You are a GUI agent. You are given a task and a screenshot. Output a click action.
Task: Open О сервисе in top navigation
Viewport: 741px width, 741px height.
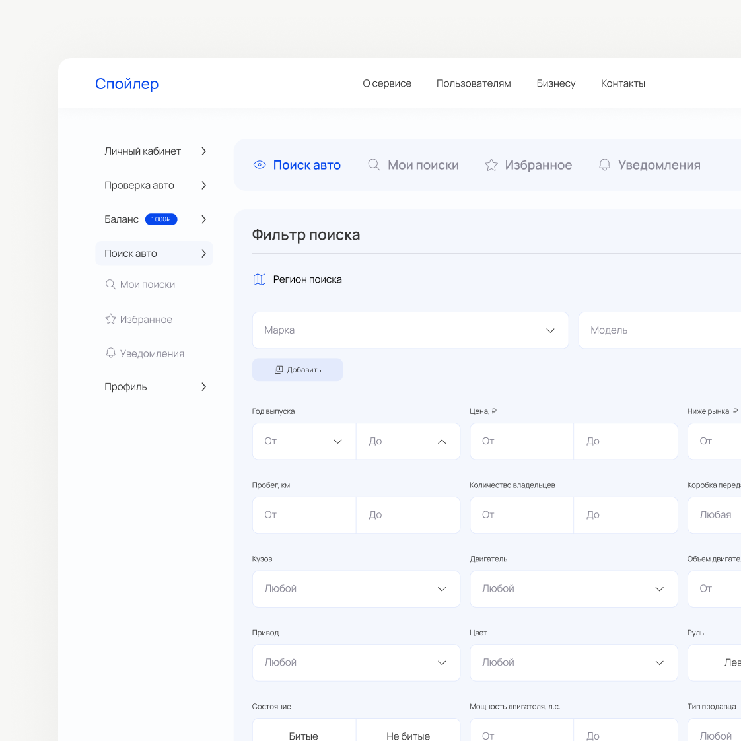[x=387, y=83]
